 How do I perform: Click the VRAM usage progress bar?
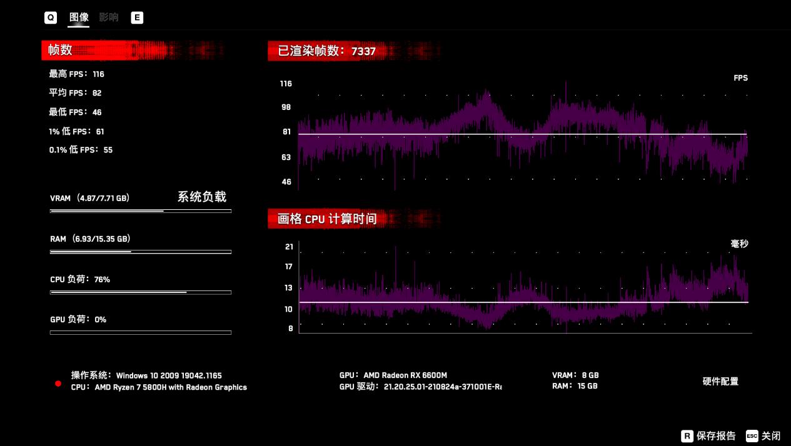pyautogui.click(x=140, y=211)
